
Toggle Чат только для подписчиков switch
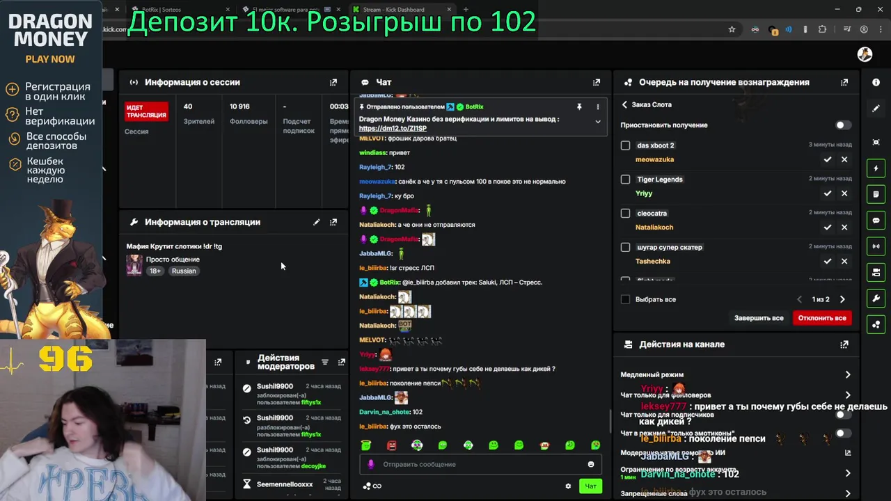tap(842, 414)
